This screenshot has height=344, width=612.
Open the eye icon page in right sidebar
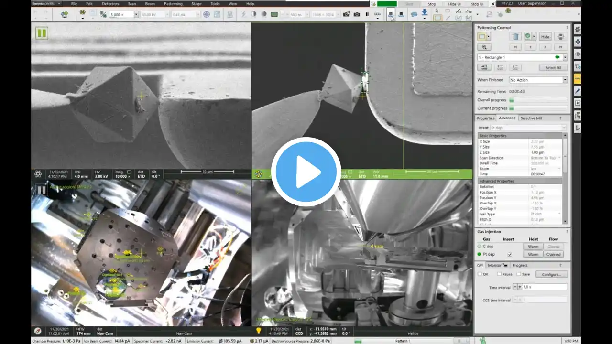[578, 54]
